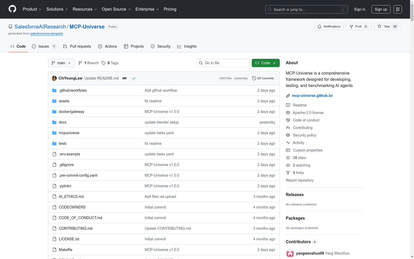Select the Code repository tab
414x259 pixels.
18,46
